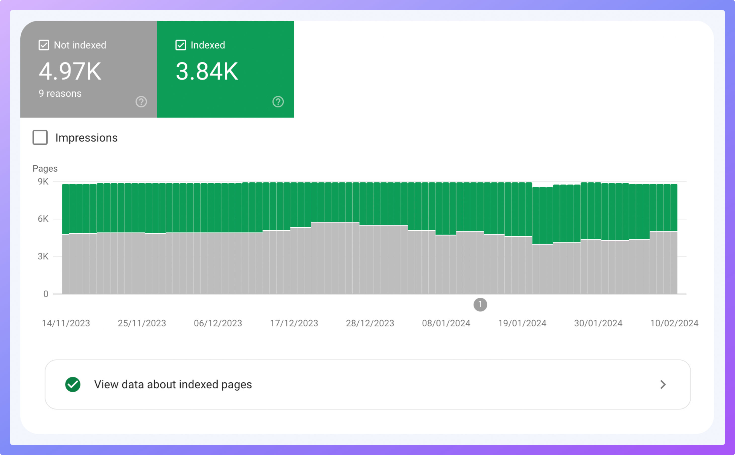The width and height of the screenshot is (735, 455).
Task: Click the 14/11/2023 date axis label
Action: pos(66,323)
